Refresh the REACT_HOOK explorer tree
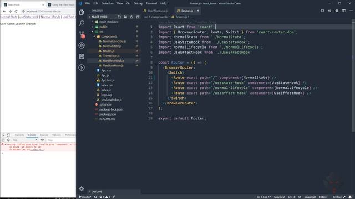Image resolution: width=355 pixels, height=199 pixels. (x=131, y=17)
